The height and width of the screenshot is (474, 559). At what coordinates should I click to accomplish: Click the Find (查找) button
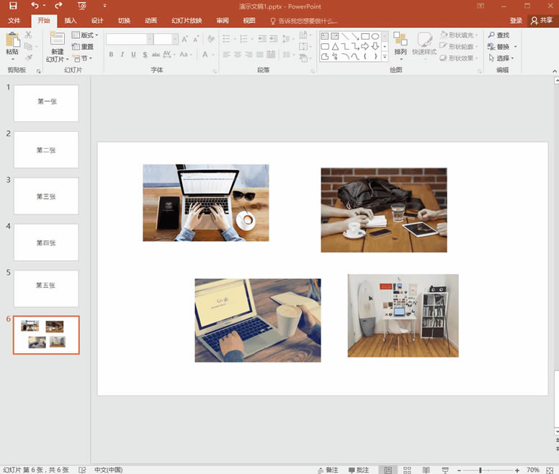pos(498,35)
